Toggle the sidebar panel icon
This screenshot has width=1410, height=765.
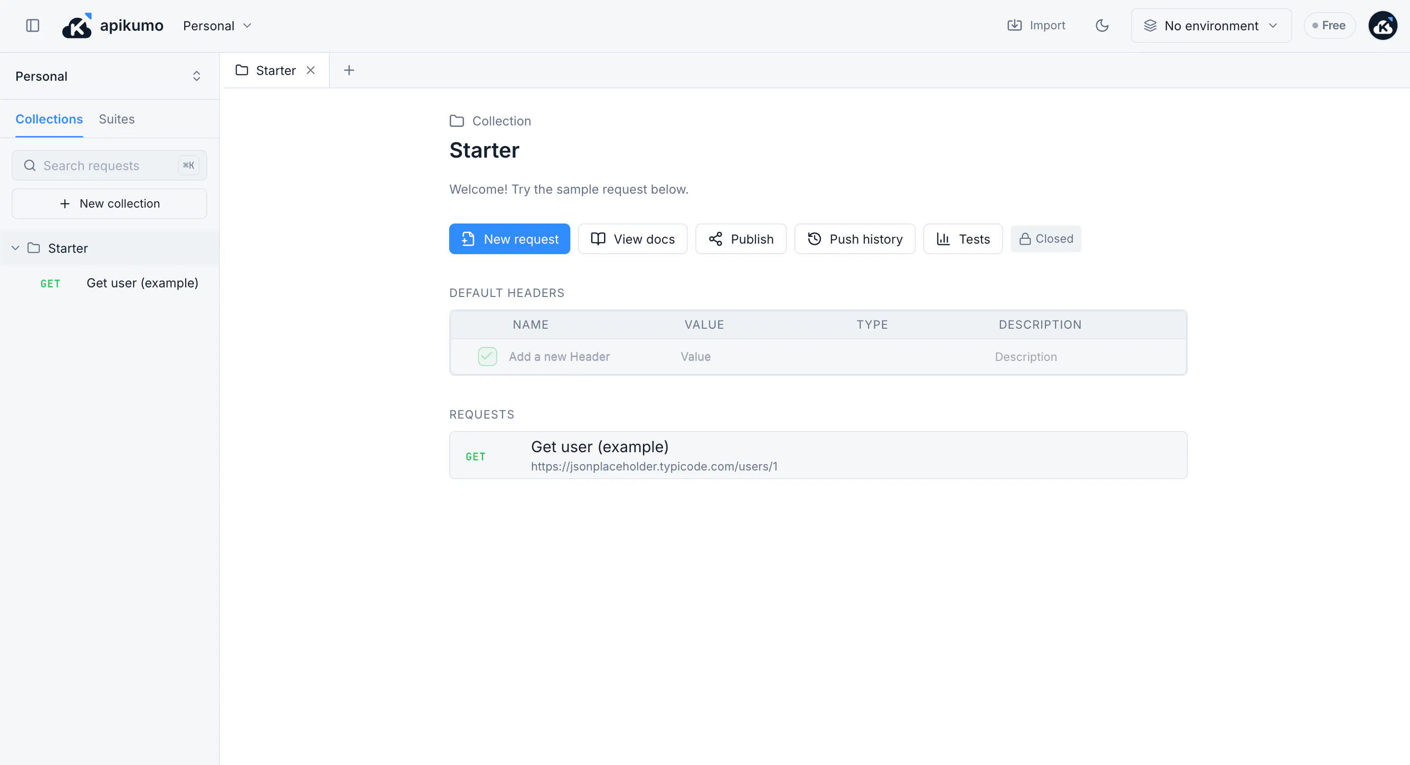(x=33, y=25)
